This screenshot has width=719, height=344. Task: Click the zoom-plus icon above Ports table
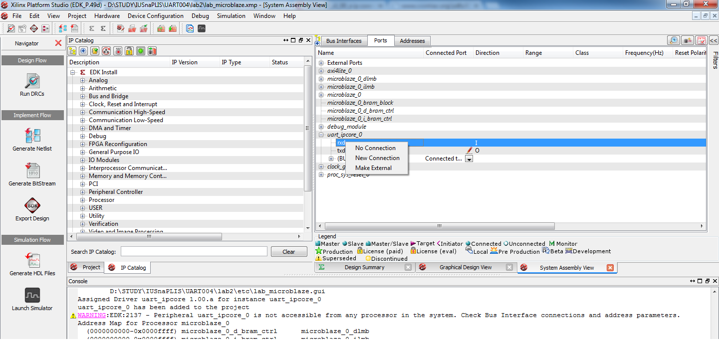tap(674, 40)
